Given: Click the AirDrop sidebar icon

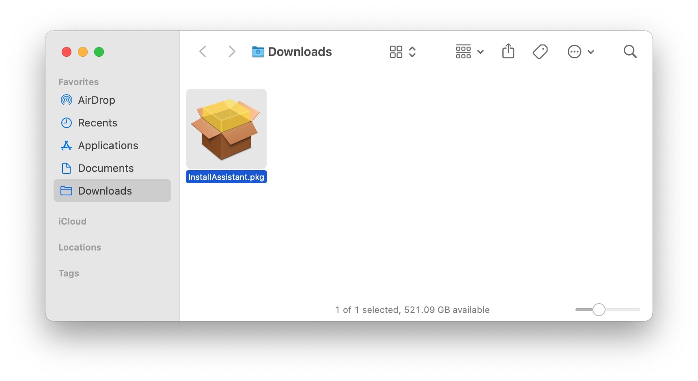Looking at the screenshot, I should (66, 100).
